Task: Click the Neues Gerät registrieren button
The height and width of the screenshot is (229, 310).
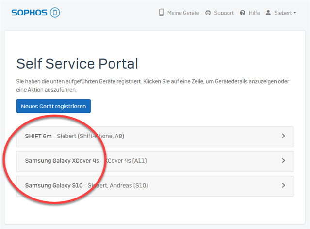Action: coord(53,106)
